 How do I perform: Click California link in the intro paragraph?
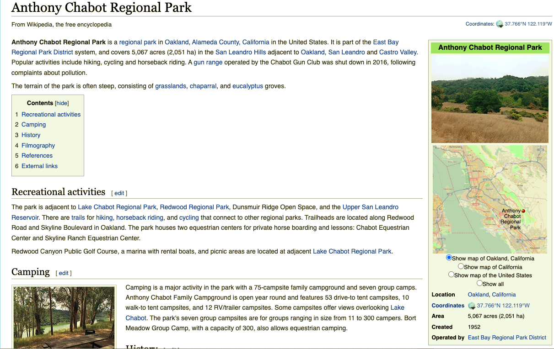[256, 42]
